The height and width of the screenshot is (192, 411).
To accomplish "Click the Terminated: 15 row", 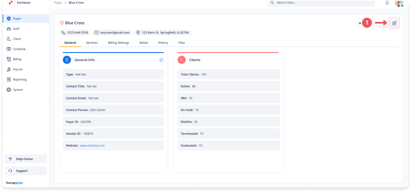I will pos(229,134).
